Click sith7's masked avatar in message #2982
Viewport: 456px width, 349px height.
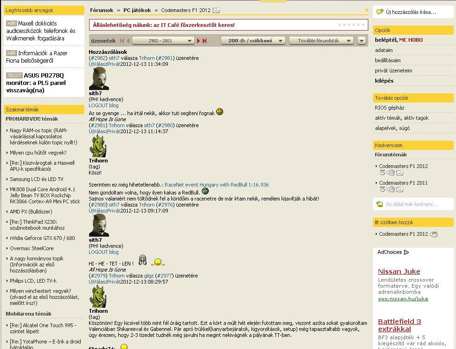(x=99, y=78)
